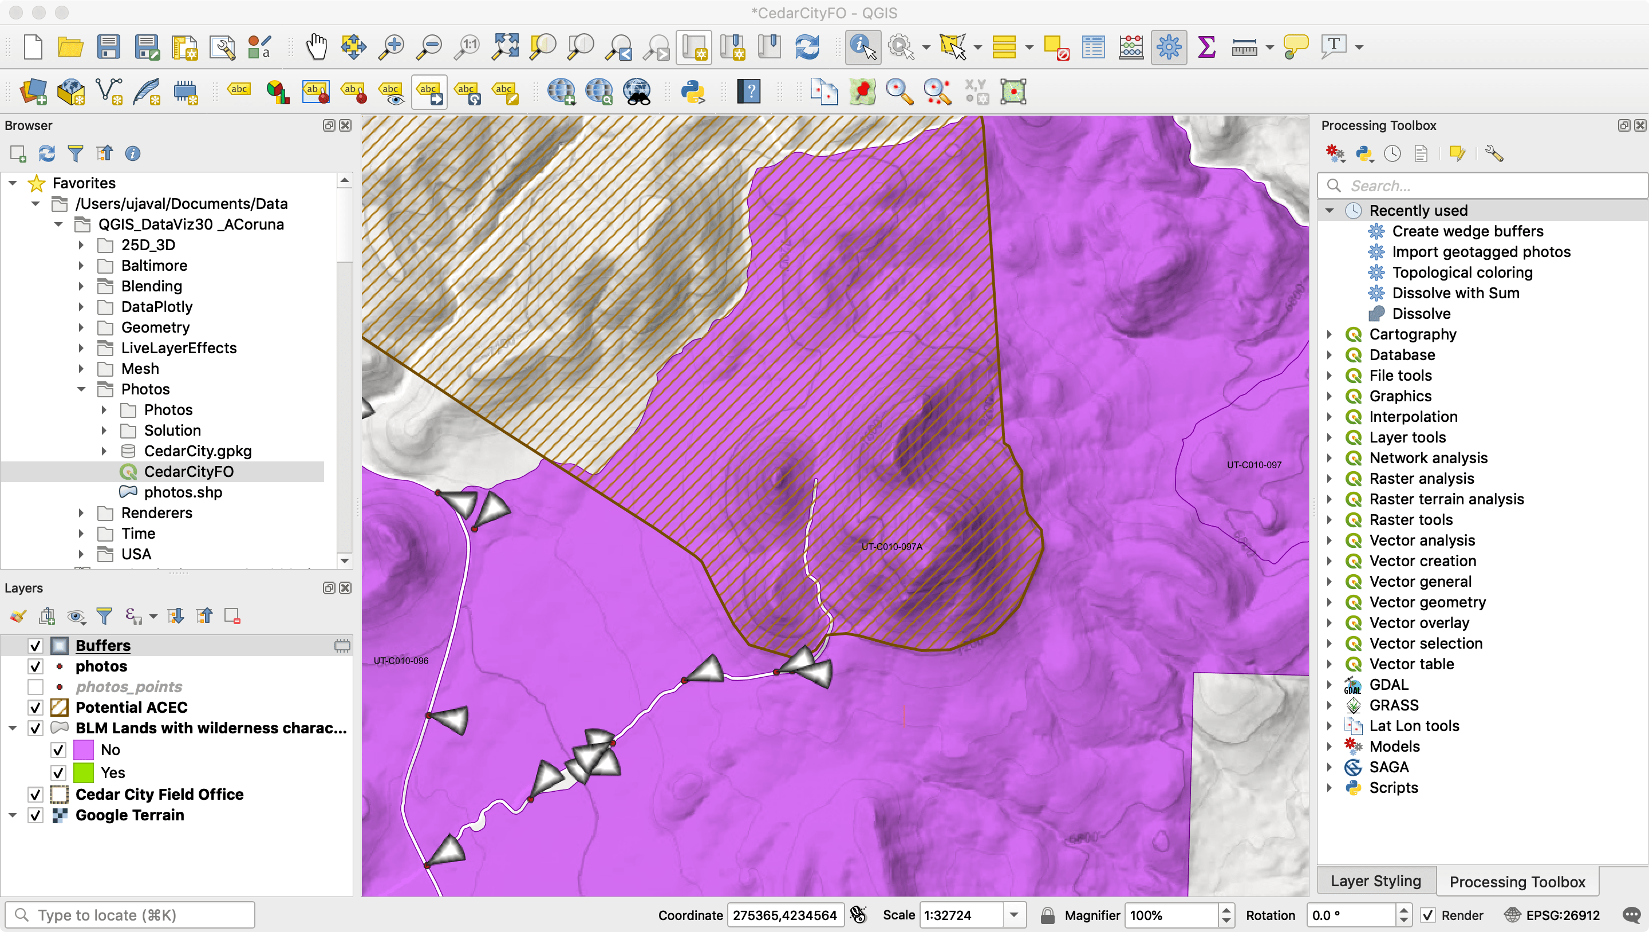Click the purple No legend swatch

[x=84, y=749]
